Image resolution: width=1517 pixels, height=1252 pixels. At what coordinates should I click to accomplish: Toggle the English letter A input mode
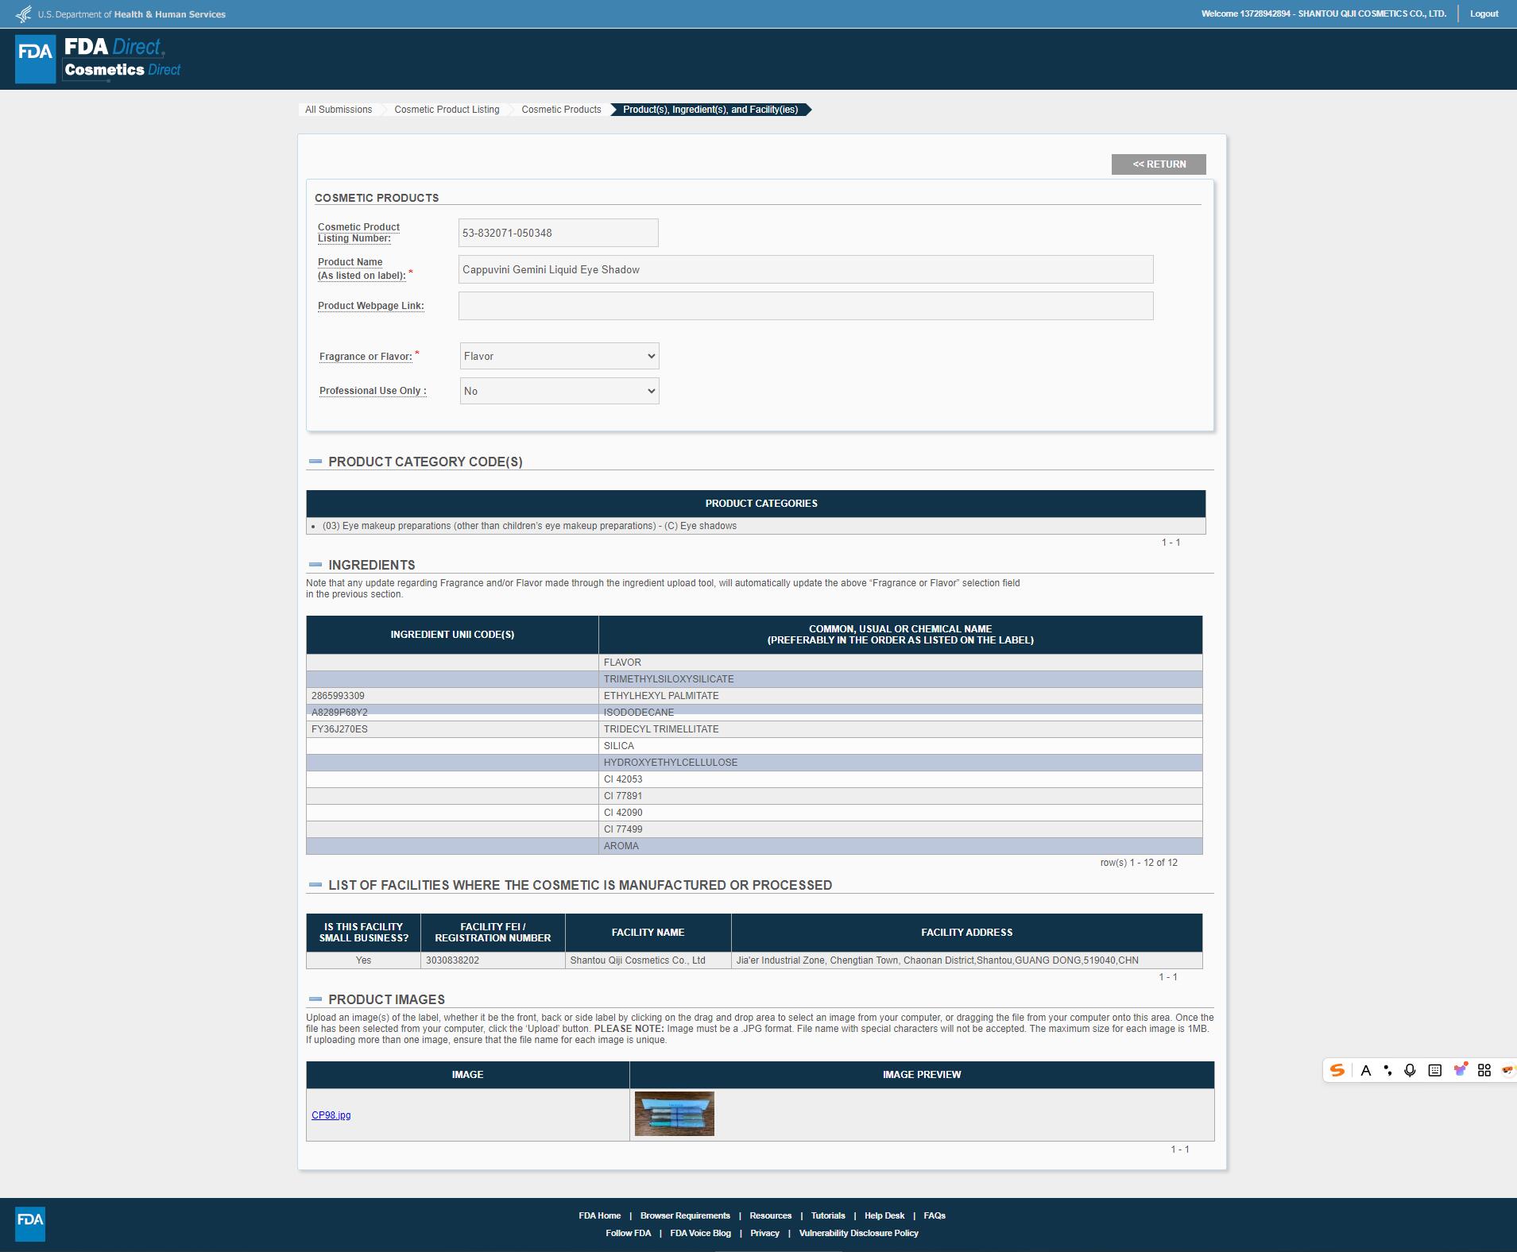(1365, 1070)
